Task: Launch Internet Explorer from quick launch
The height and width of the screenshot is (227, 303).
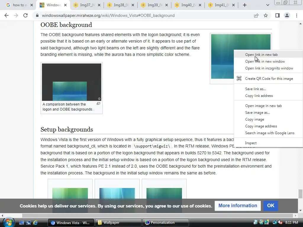Action: [x=35, y=223]
